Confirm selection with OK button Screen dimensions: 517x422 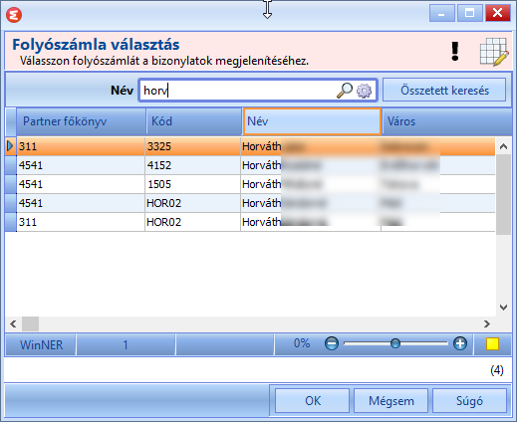click(x=313, y=400)
